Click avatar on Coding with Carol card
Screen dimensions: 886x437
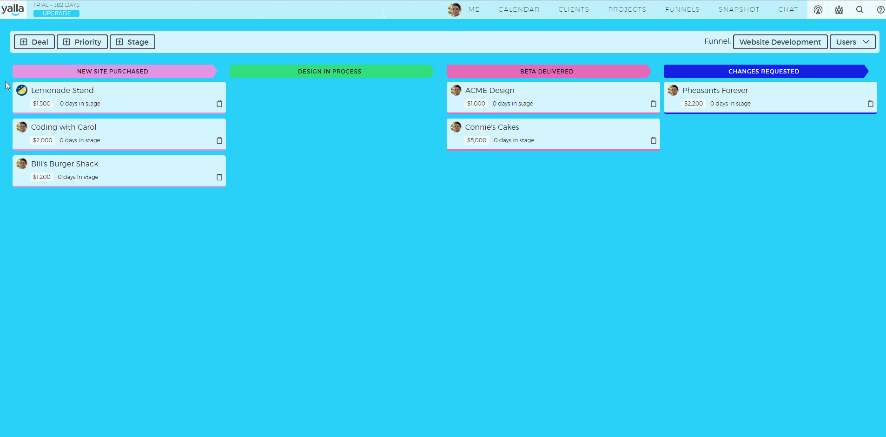pos(22,127)
